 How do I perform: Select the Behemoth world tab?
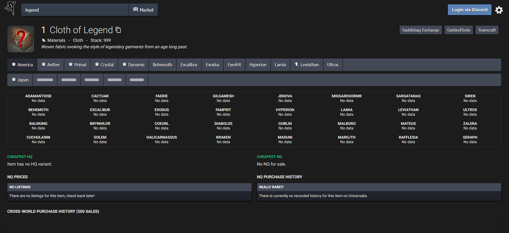coord(162,65)
